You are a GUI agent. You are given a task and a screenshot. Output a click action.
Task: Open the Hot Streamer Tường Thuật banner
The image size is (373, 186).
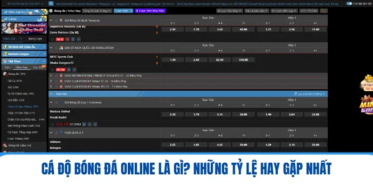[x=24, y=28]
